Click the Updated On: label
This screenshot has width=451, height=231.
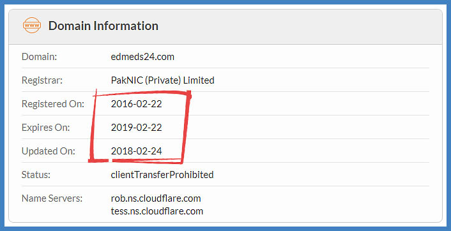pos(49,151)
